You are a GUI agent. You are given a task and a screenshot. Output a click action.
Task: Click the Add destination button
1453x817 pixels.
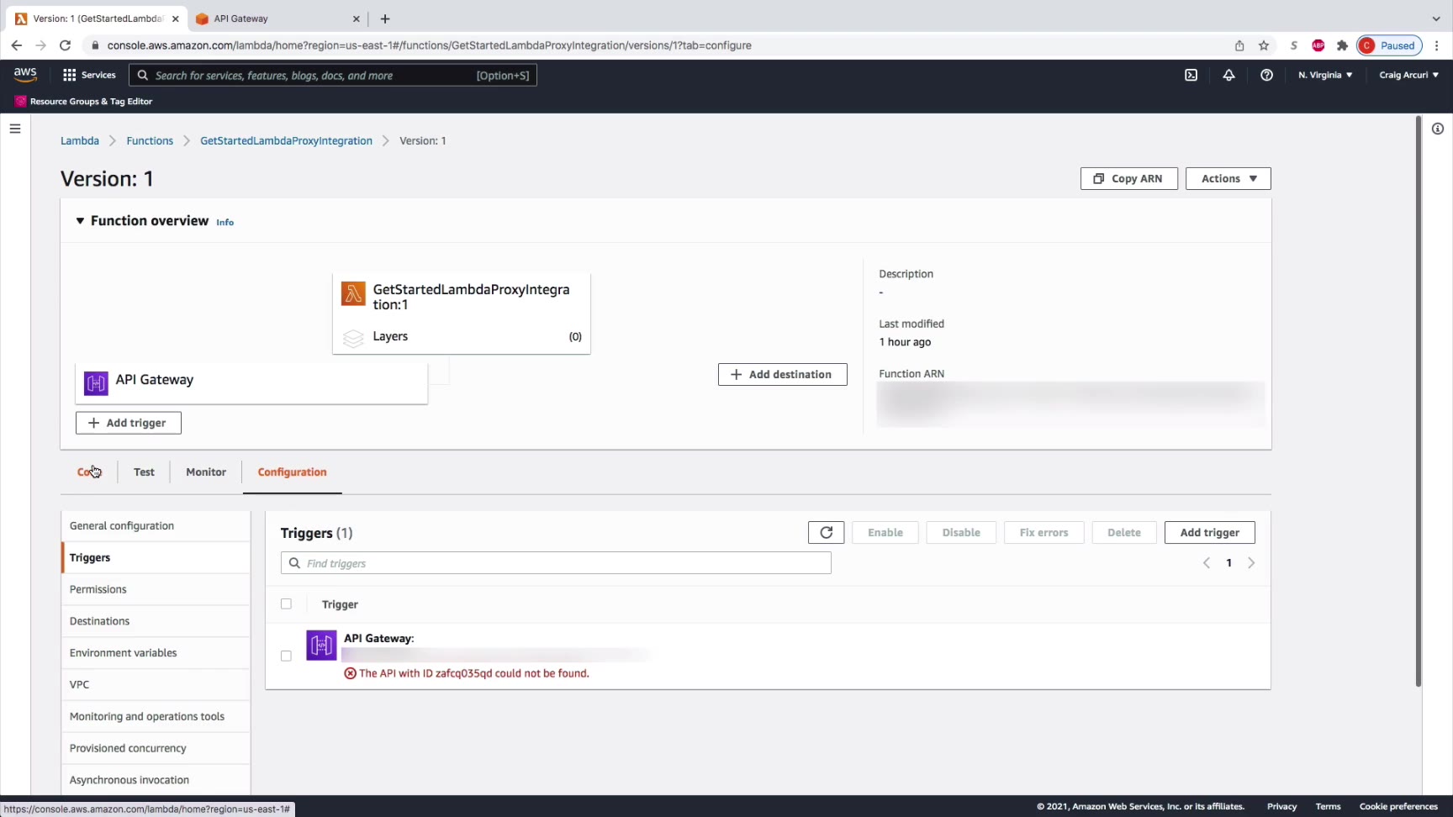point(782,374)
